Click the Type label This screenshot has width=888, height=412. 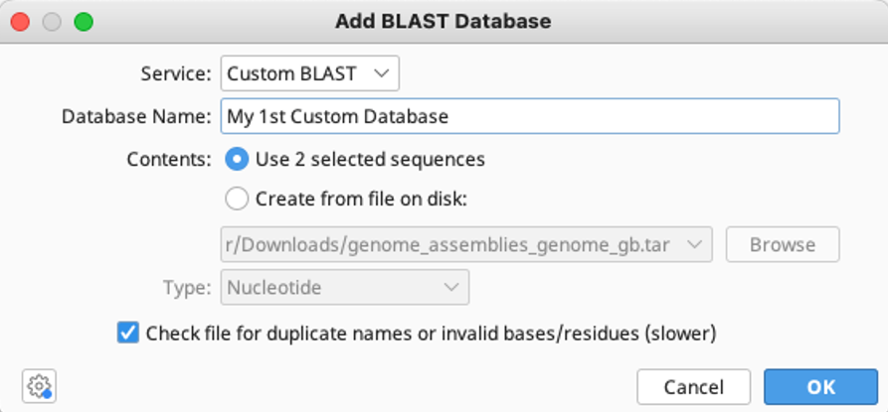point(188,287)
